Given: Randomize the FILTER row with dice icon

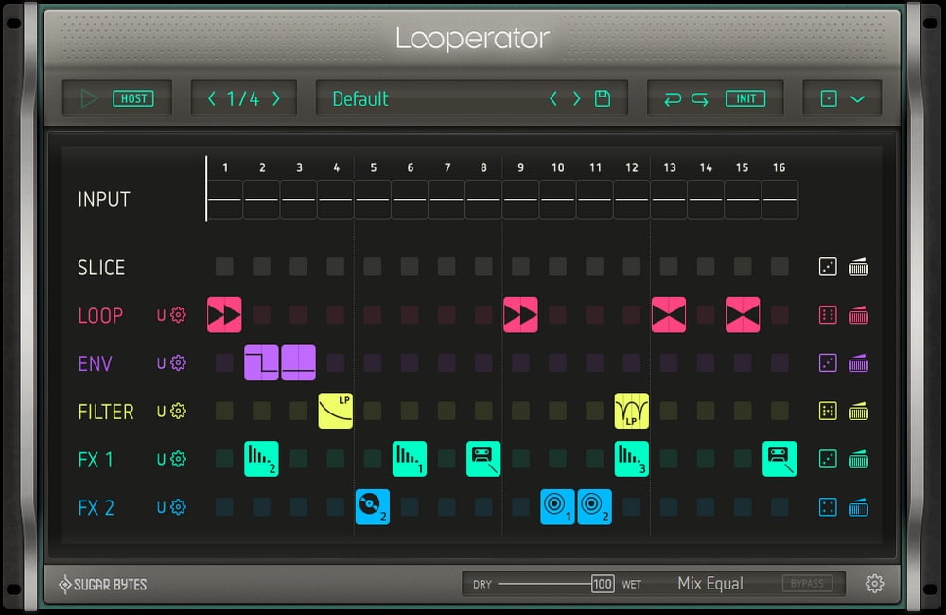Looking at the screenshot, I should click(828, 412).
